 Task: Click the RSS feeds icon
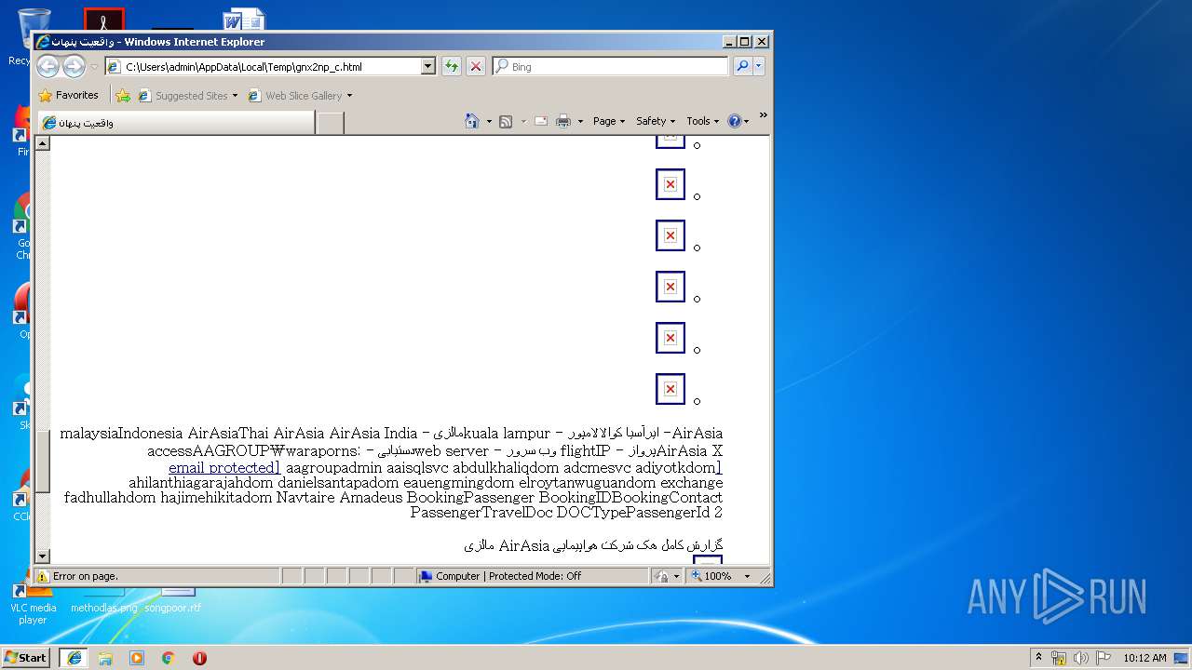(506, 121)
